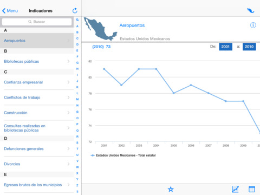Viewport: 260px width, 195px height.
Task: Mark as favorite with the star icon
Action: 171,189
